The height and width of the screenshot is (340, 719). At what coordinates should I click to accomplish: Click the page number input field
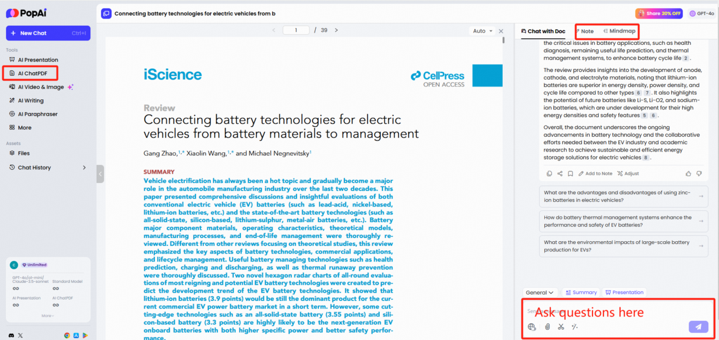click(x=296, y=30)
